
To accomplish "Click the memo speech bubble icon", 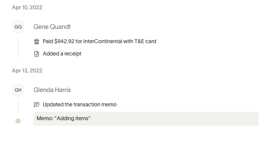I will pyautogui.click(x=37, y=104).
